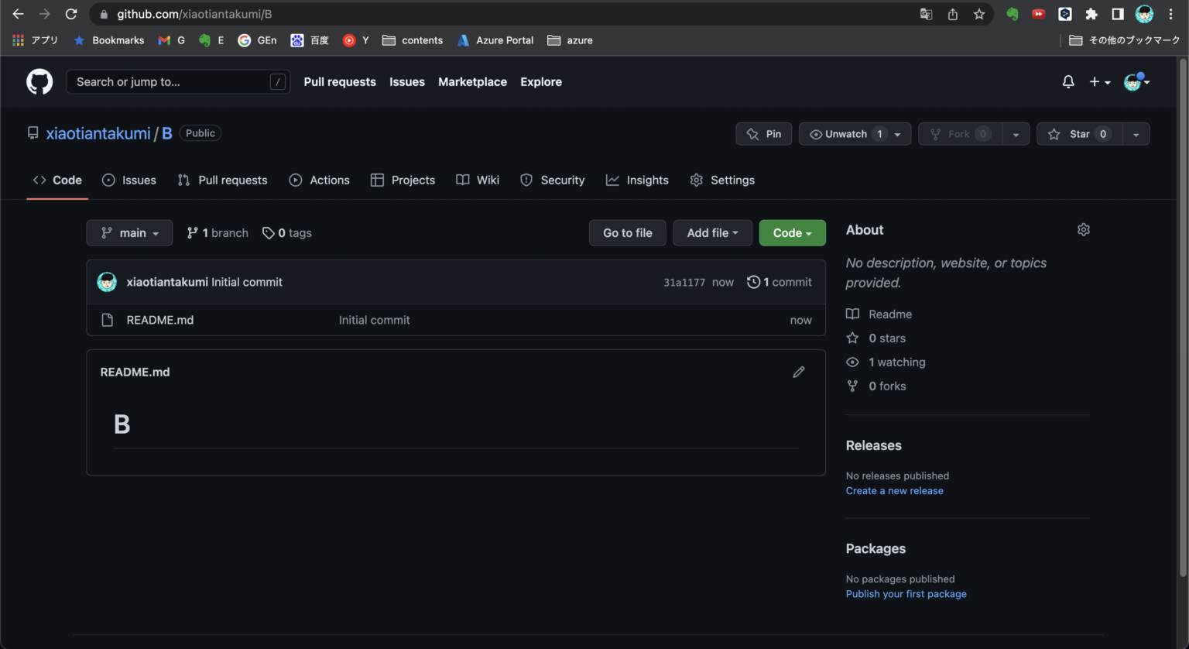Screen dimensions: 1189x649
Task: Open the main branch selector dropdown
Action: click(129, 232)
